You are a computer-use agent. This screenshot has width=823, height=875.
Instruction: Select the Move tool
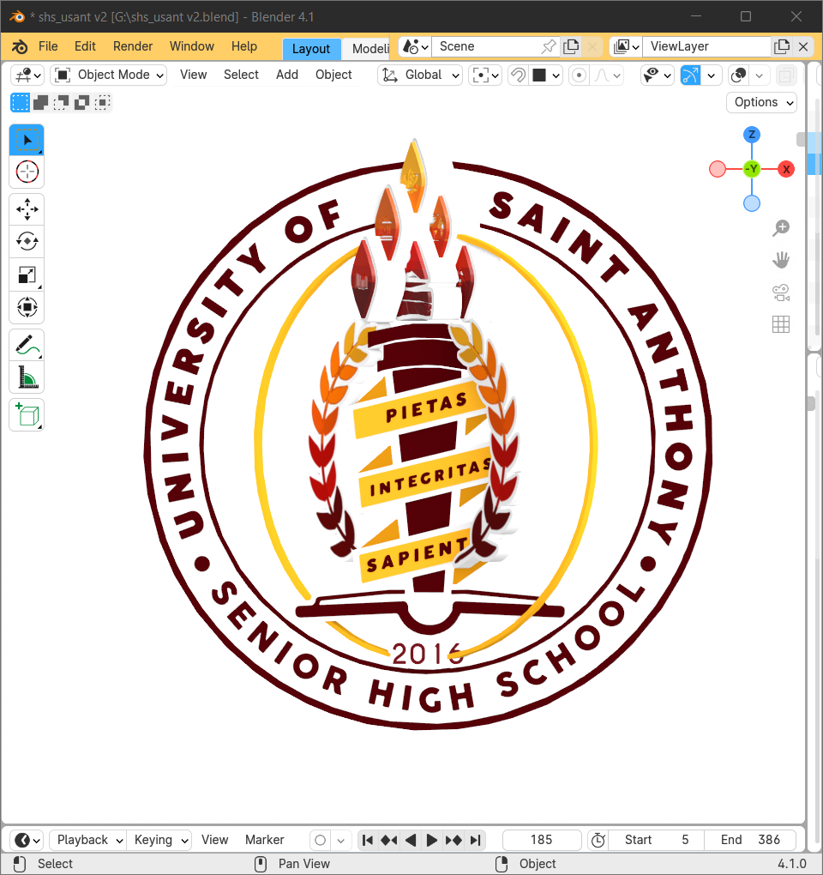click(x=27, y=209)
